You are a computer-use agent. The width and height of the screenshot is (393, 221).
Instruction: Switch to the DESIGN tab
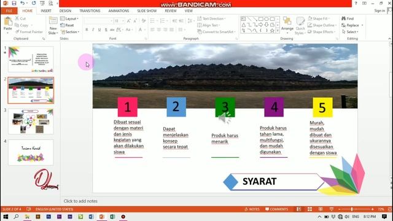click(65, 11)
